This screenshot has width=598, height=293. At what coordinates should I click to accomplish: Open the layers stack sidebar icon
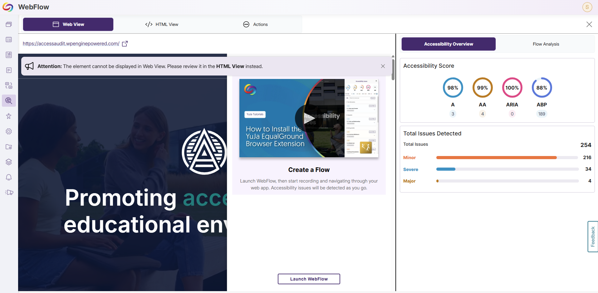pyautogui.click(x=9, y=162)
